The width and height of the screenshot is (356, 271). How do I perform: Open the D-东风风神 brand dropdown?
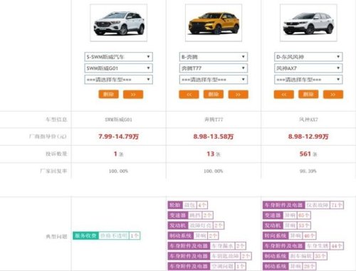[x=308, y=57]
